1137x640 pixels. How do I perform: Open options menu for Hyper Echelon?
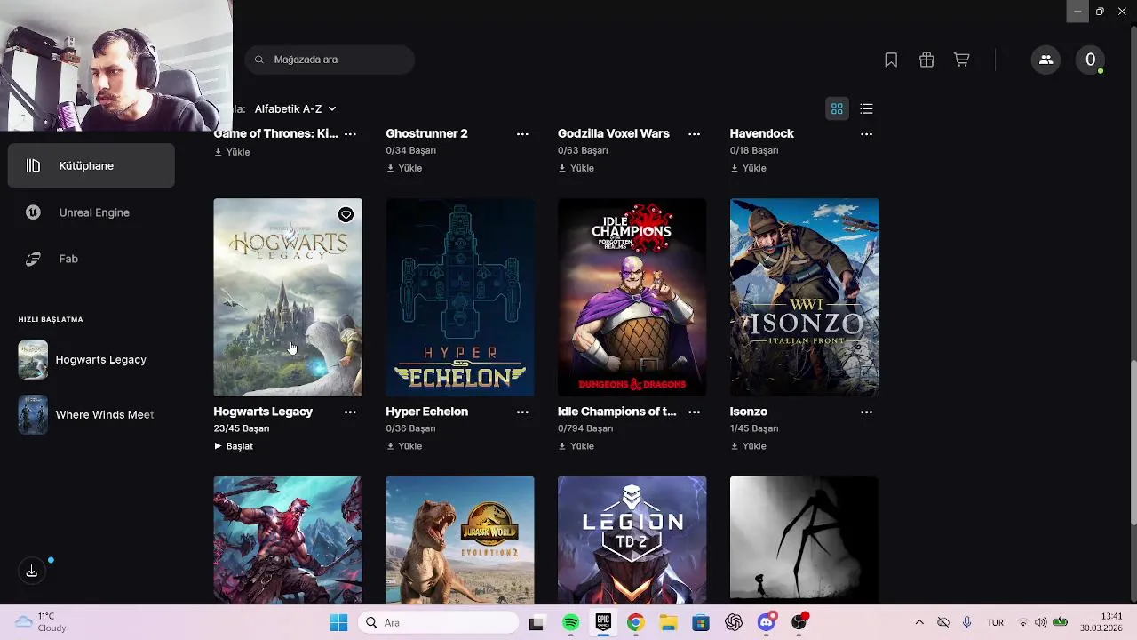(x=522, y=412)
